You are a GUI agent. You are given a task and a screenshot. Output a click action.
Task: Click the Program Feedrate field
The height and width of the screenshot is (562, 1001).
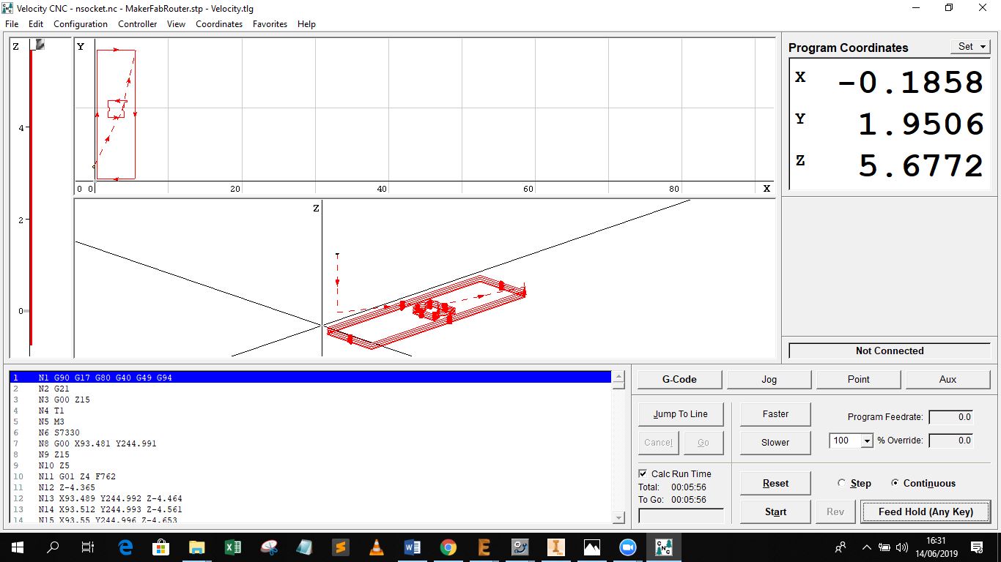tap(951, 417)
